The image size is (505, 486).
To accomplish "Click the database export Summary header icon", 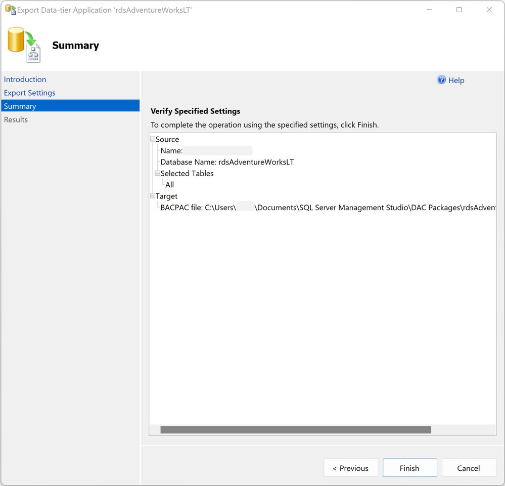I will [24, 45].
